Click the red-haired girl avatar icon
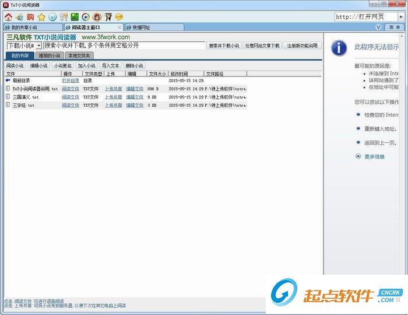The image size is (408, 315). click(x=97, y=17)
